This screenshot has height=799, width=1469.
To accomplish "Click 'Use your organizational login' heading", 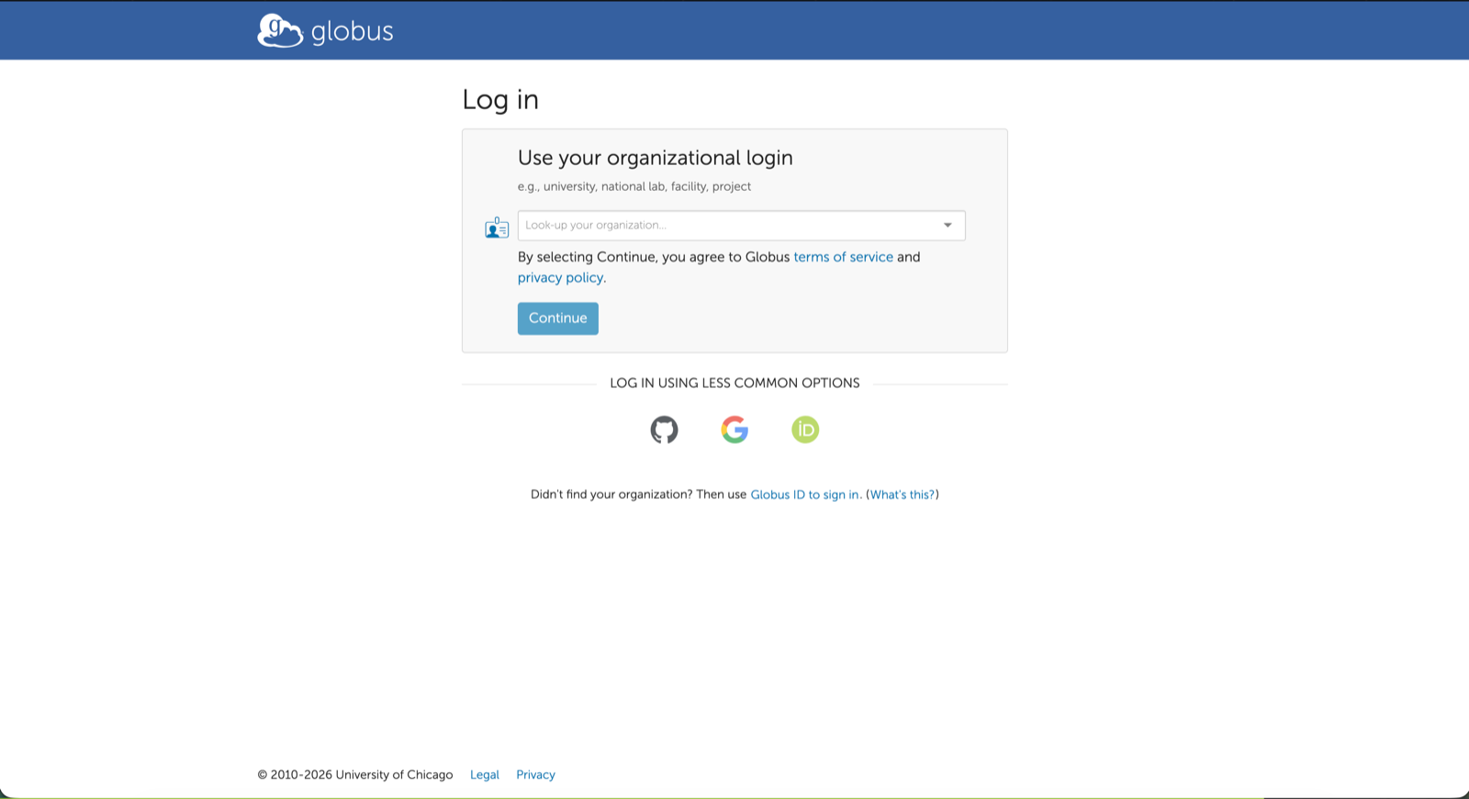I will [656, 158].
